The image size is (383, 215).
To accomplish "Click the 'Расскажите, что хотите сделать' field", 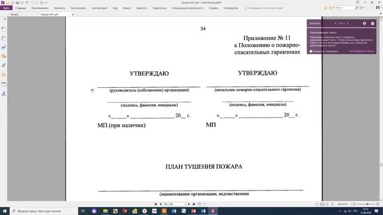I will [265, 8].
